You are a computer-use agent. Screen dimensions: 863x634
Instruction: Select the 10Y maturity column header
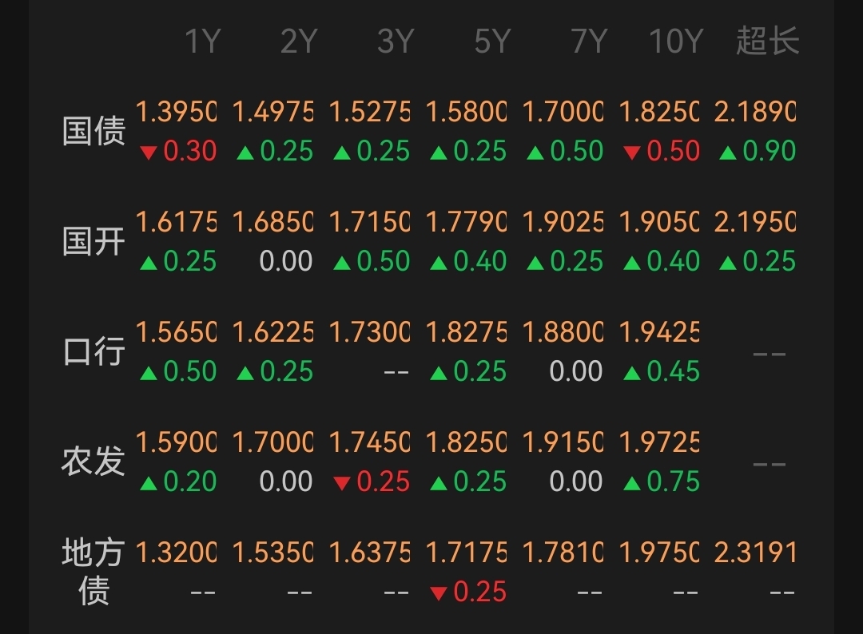pyautogui.click(x=675, y=42)
